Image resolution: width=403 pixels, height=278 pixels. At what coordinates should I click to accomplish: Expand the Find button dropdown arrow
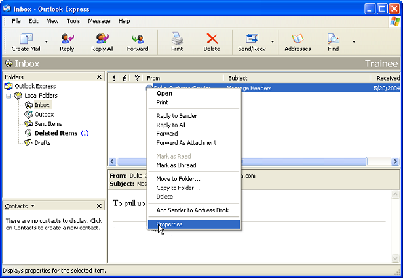pos(354,42)
